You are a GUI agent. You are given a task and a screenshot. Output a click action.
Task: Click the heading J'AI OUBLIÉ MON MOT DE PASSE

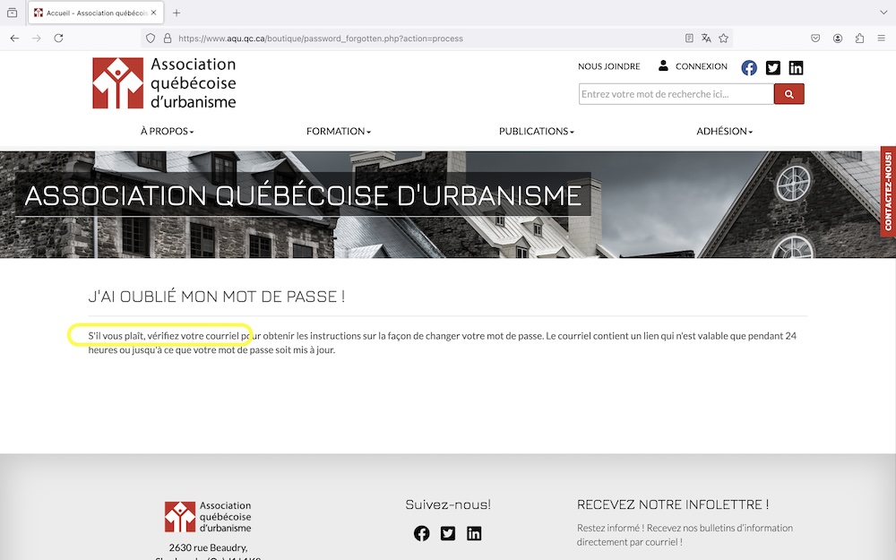(x=217, y=297)
